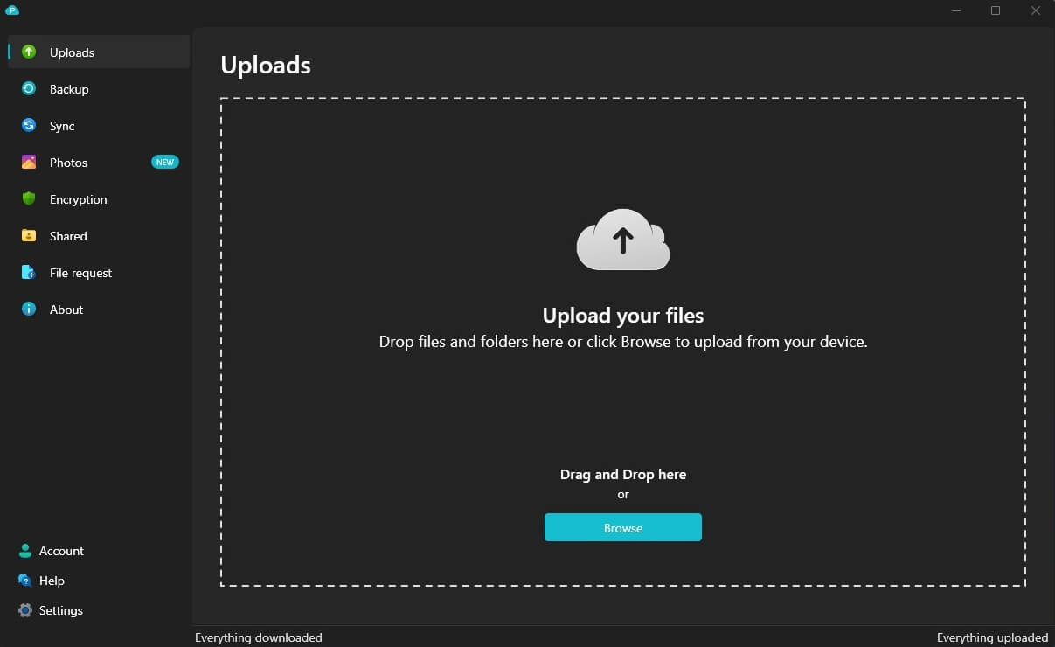This screenshot has width=1055, height=647.
Task: Select the Uploads arrow icon in sidebar
Action: click(29, 52)
